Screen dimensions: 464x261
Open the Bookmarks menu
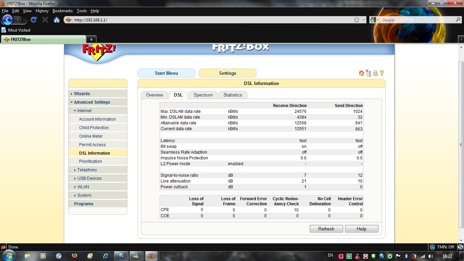[63, 11]
